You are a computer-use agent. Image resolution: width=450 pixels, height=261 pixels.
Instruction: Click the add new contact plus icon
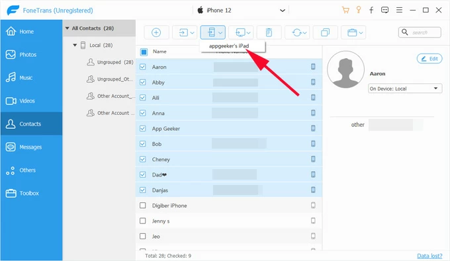(156, 32)
